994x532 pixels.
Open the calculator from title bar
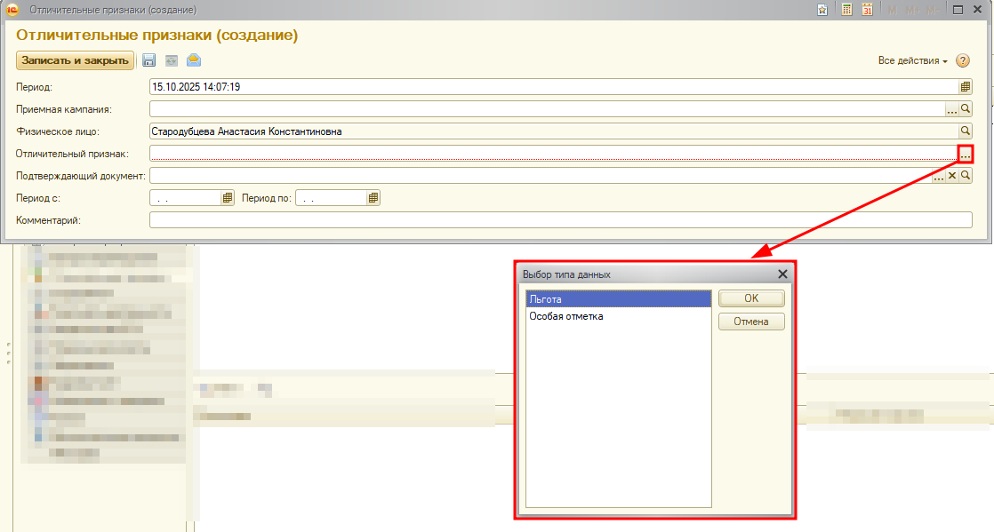846,10
